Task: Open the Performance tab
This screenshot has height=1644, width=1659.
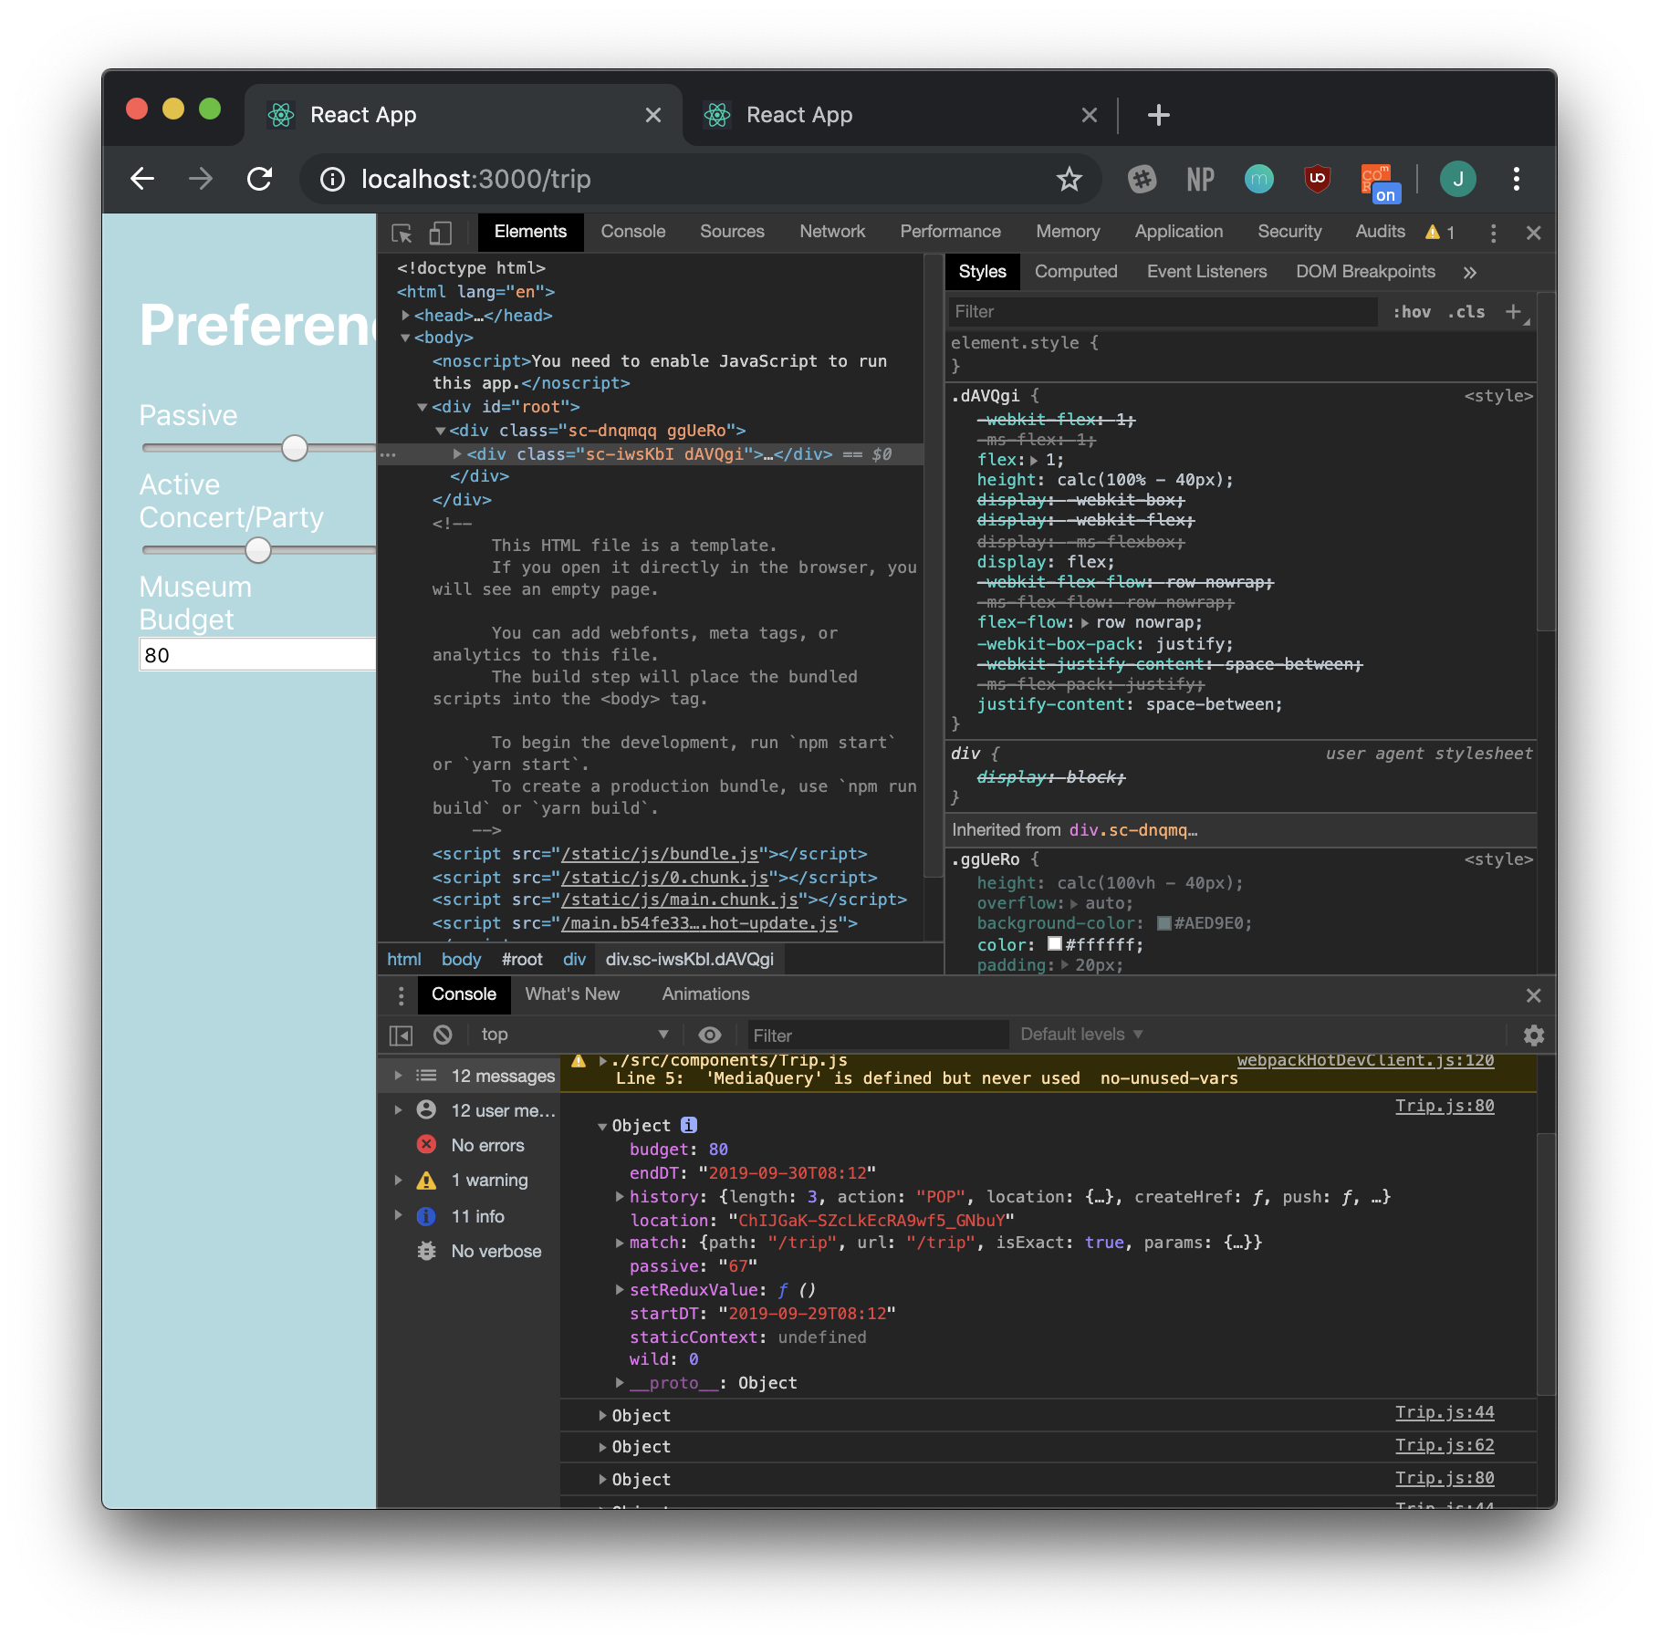Action: [x=950, y=232]
